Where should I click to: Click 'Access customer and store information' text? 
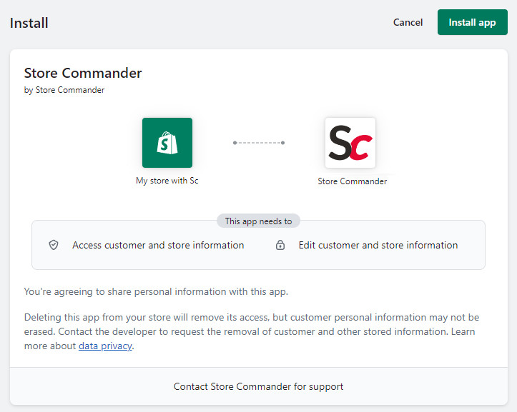[158, 245]
